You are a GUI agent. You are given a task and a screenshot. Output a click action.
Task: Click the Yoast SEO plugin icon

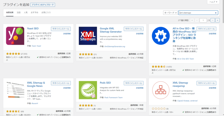point(15,36)
